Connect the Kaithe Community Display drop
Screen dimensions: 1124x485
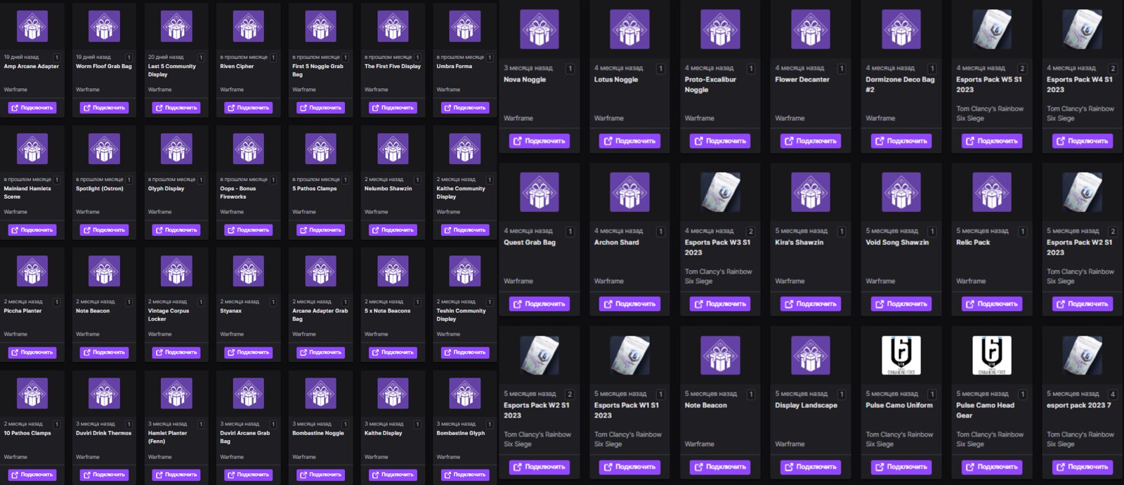[x=465, y=230]
